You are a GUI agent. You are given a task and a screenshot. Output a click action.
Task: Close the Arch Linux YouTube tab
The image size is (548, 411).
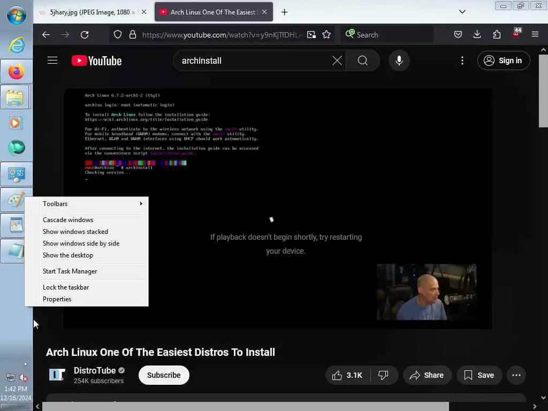pos(264,12)
